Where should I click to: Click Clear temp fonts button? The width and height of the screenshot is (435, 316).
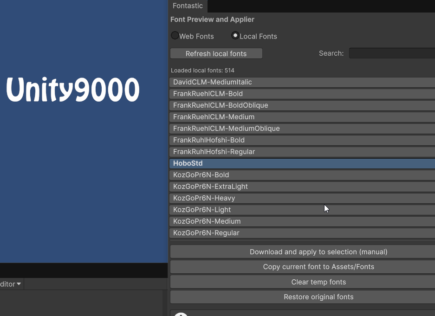click(302, 282)
